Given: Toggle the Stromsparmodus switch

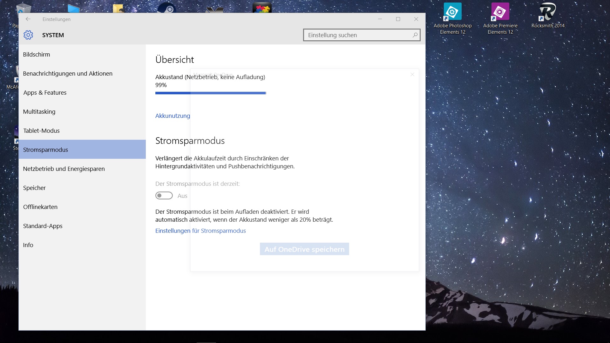Looking at the screenshot, I should (x=164, y=196).
